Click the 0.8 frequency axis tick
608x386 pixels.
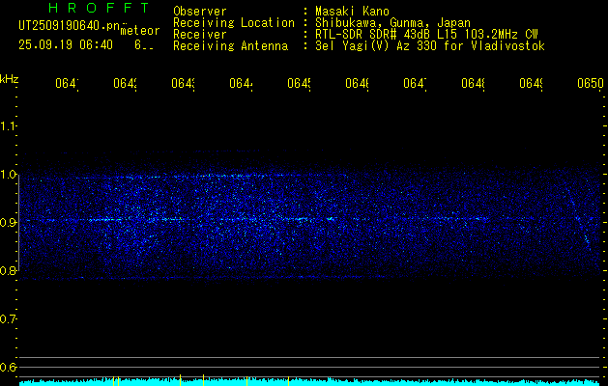pyautogui.click(x=9, y=271)
